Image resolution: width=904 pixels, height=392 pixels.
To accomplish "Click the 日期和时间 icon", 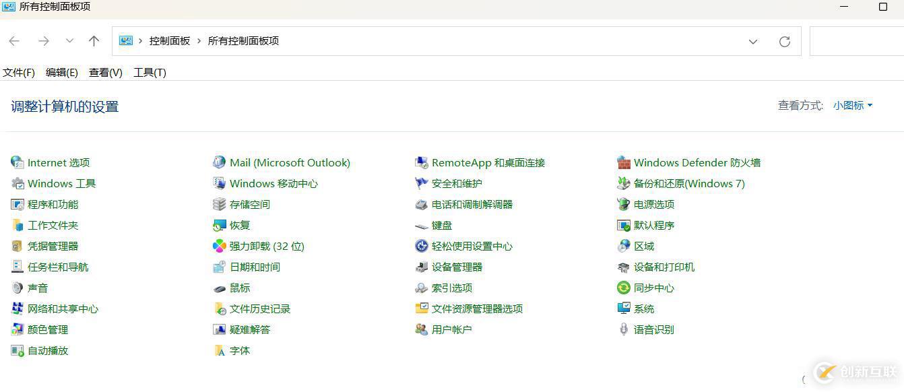I will pyautogui.click(x=219, y=267).
